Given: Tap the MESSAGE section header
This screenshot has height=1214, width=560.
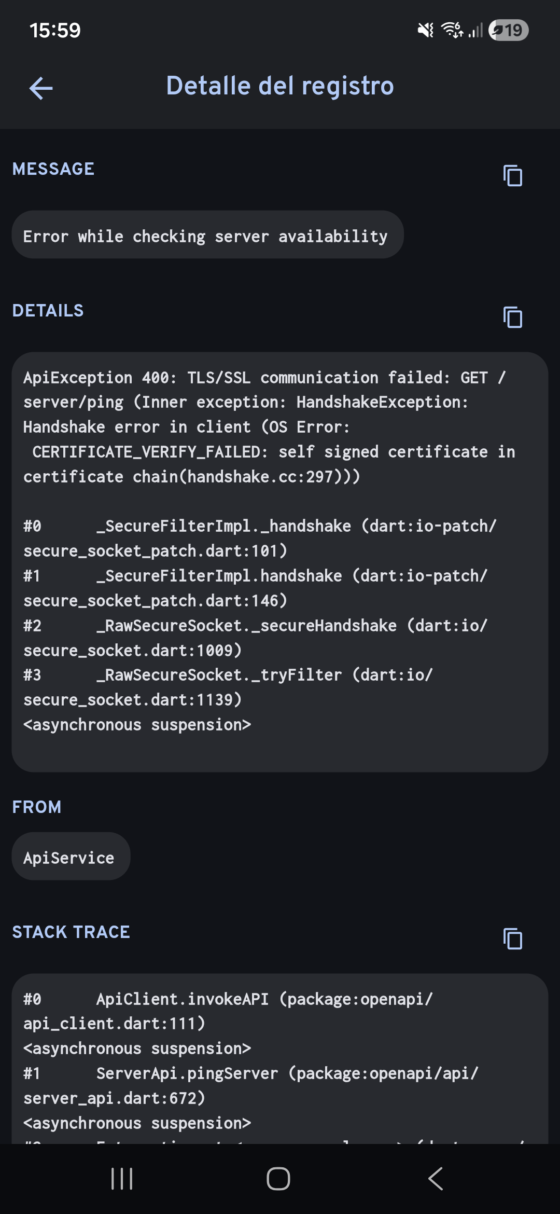Looking at the screenshot, I should coord(53,169).
